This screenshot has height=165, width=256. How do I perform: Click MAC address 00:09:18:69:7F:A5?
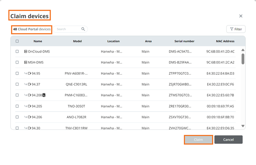pos(220,106)
